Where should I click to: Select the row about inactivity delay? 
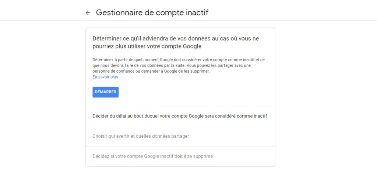[x=180, y=116]
